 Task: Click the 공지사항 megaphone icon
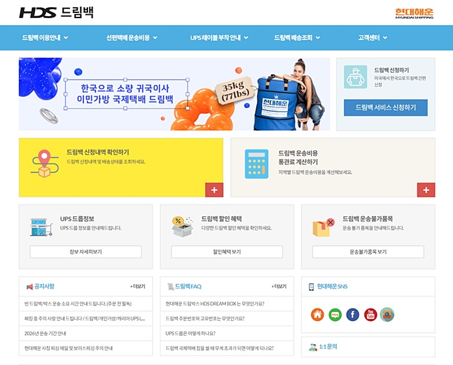coord(30,287)
